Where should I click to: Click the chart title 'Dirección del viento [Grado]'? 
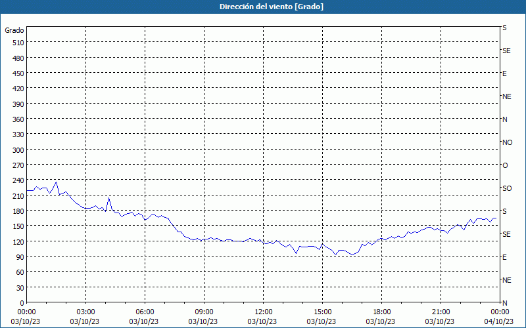tap(272, 7)
